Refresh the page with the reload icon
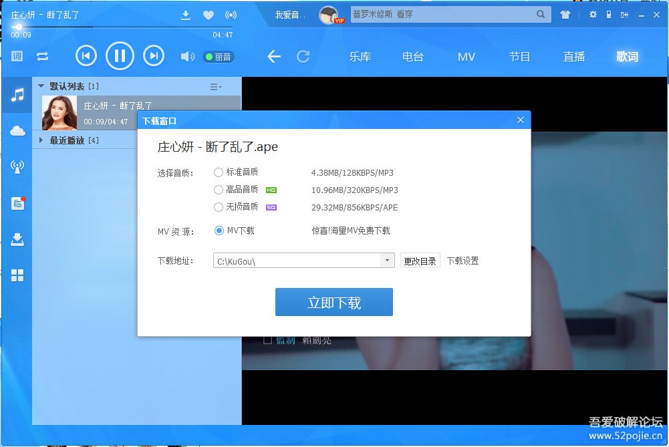This screenshot has width=669, height=447. 303,56
